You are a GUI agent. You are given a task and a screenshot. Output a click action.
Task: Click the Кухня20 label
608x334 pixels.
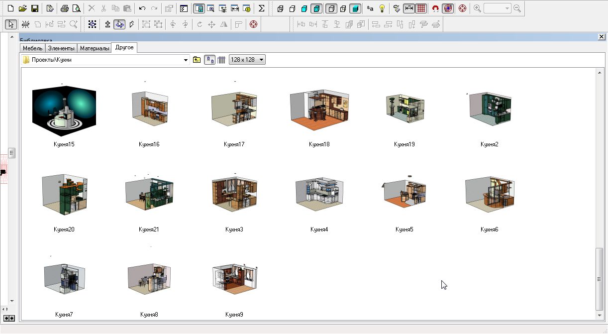tap(64, 229)
